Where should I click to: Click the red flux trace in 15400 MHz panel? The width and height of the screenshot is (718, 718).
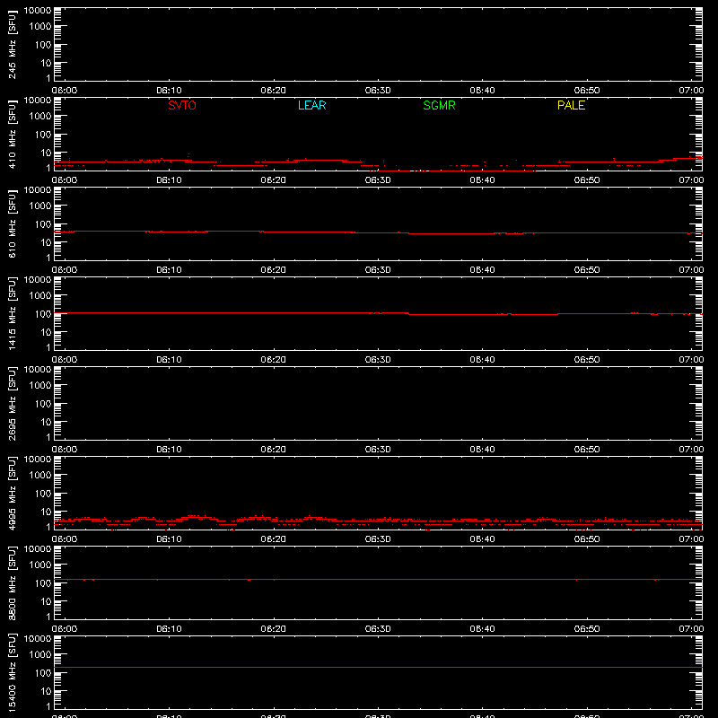point(378,667)
